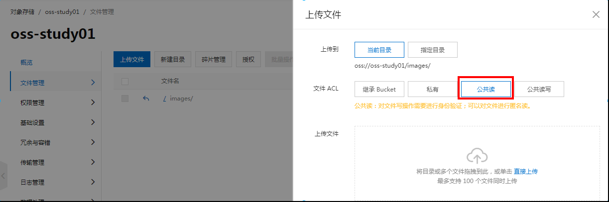
Task: Choose 公共读 file ACL option
Action: 486,90
